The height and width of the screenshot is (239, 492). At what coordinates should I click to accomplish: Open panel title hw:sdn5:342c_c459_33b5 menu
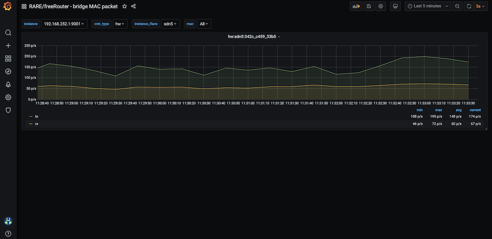point(252,37)
